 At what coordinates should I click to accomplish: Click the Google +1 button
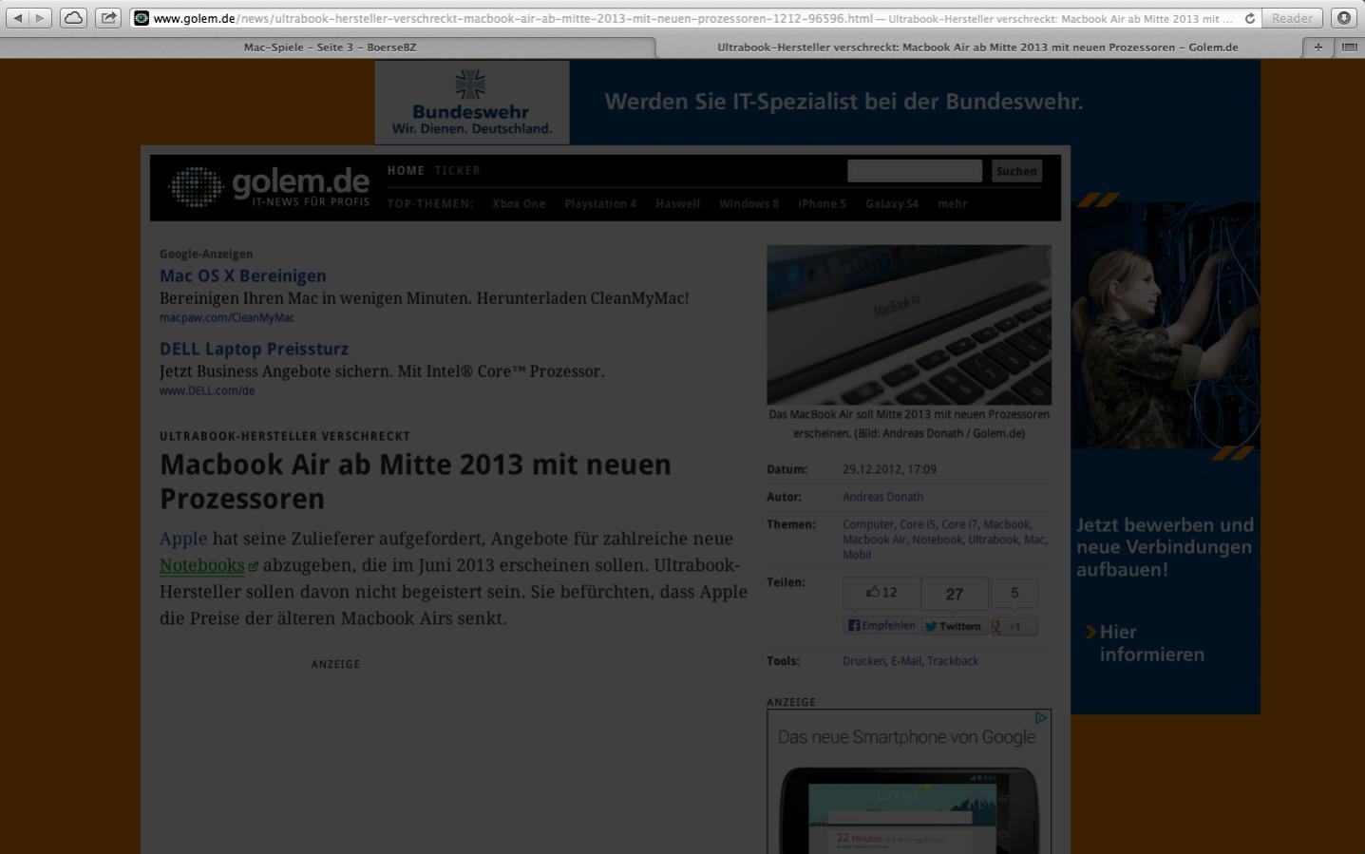click(x=1014, y=626)
